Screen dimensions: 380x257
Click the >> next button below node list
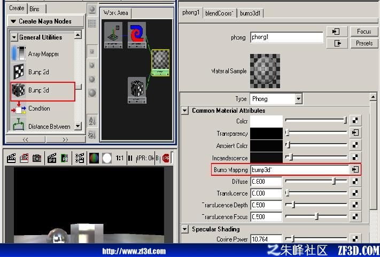point(65,139)
